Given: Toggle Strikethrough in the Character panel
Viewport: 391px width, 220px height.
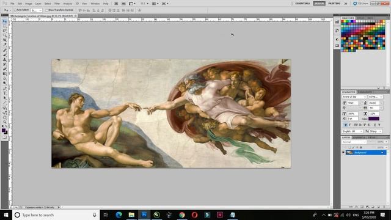Looking at the screenshot, I should (x=379, y=125).
